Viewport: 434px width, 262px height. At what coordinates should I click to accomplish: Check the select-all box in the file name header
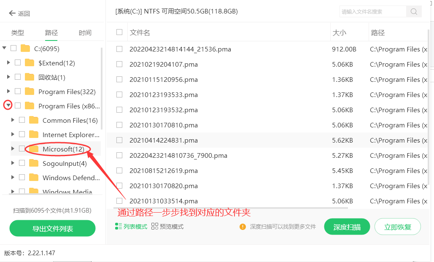pyautogui.click(x=119, y=32)
